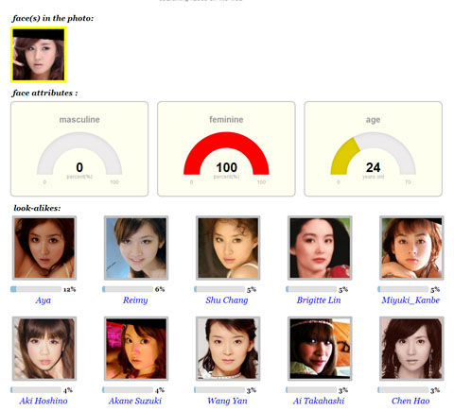This screenshot has width=454, height=411.
Task: Click the 'masculine' gauge label
Action: point(79,120)
